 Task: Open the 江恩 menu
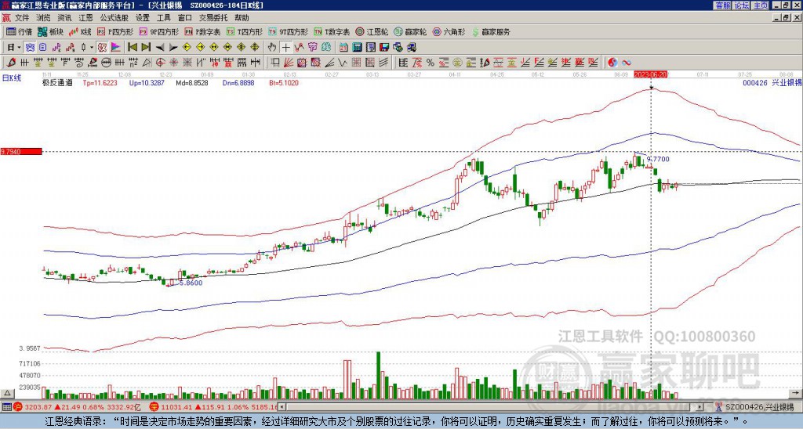click(85, 18)
